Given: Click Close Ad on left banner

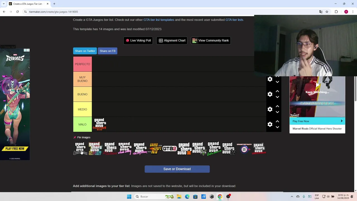Looking at the screenshot, I should tap(8, 47).
